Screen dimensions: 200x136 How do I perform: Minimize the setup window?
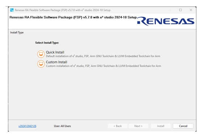[x=170, y=10]
